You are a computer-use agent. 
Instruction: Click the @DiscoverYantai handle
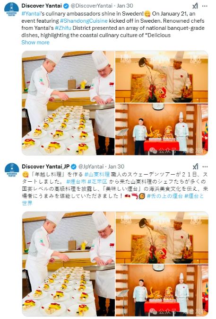(91, 6)
